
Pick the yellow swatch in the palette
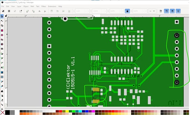coord(67,111)
